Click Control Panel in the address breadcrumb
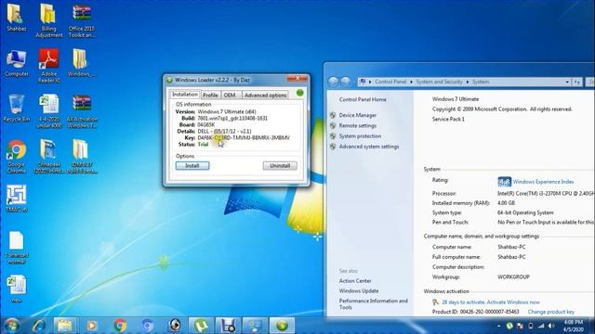595x334 pixels. click(x=390, y=82)
